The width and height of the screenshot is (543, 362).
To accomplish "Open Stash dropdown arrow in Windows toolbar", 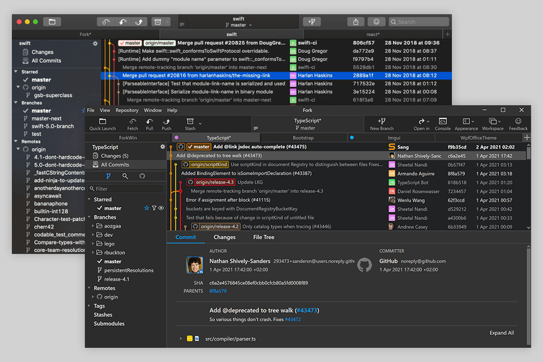I will 200,123.
